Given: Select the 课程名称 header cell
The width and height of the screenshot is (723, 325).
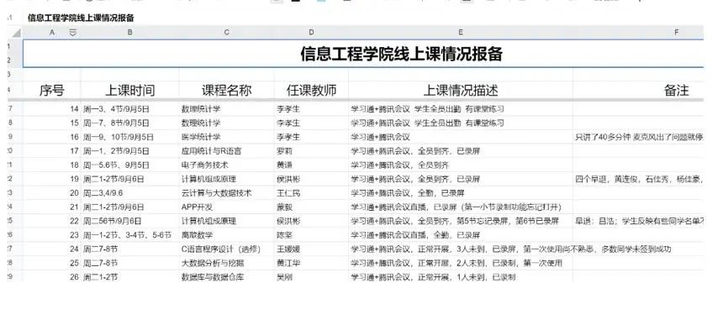Looking at the screenshot, I should click(226, 90).
